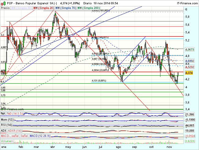Select the RSI (14) indicator label
Viewport: 199px width, 150px height.
point(7,125)
